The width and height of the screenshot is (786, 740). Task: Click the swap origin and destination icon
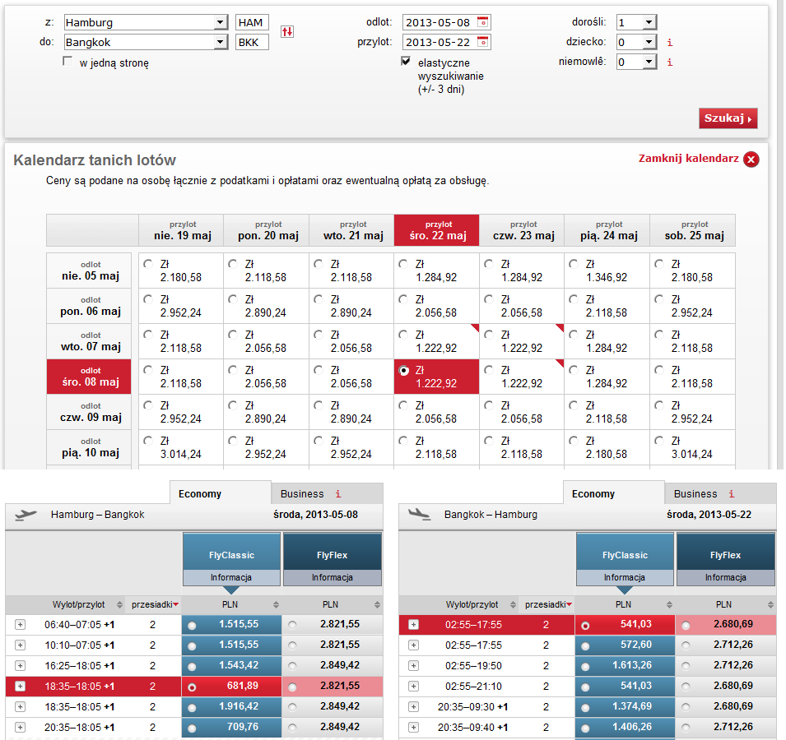(287, 31)
